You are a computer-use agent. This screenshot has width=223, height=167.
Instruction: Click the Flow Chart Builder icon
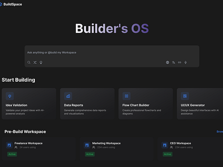[x=126, y=96]
